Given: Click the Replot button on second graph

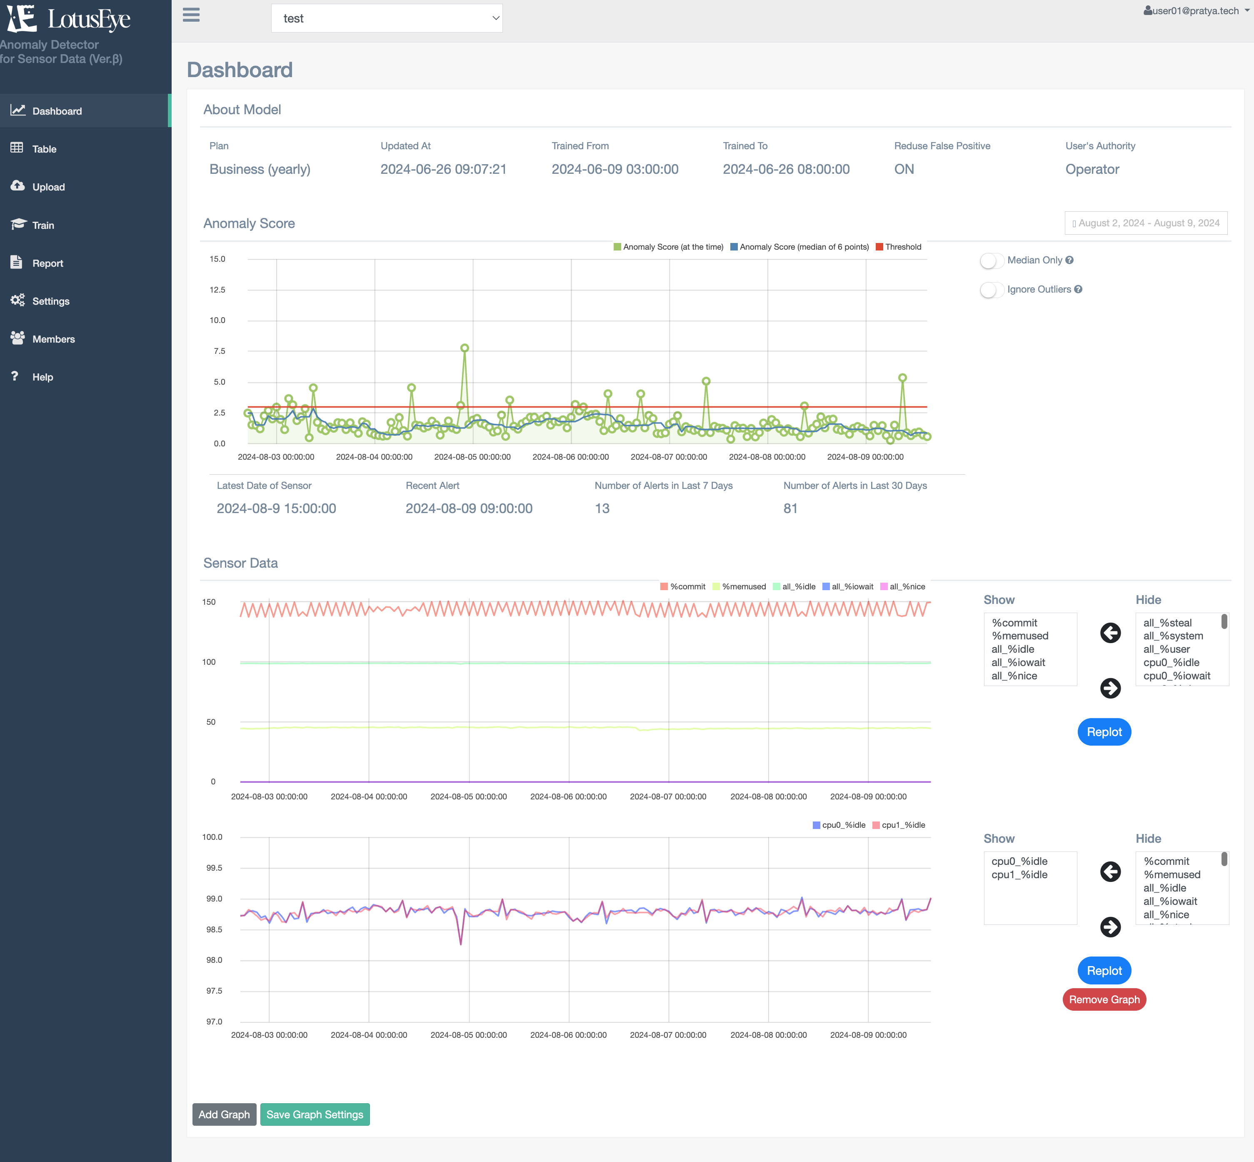Looking at the screenshot, I should (x=1104, y=969).
